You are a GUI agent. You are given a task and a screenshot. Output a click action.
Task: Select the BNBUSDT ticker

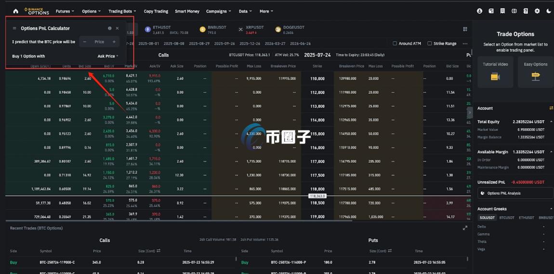(213, 30)
